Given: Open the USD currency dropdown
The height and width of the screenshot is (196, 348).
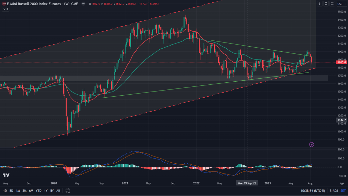Looking at the screenshot, I should coord(341,4).
